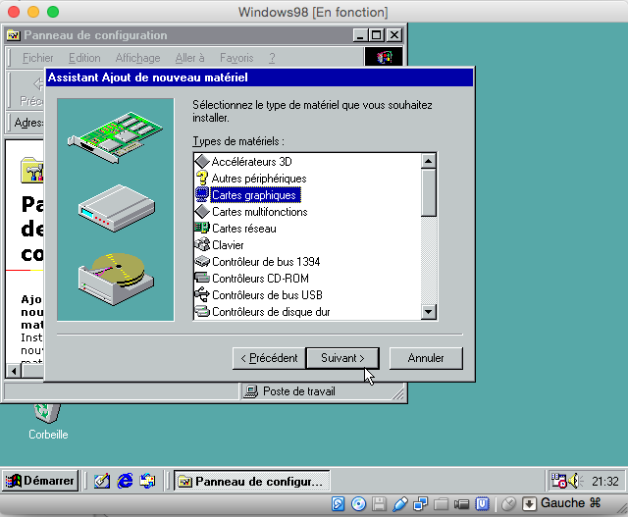Click the VirtualBox network adapters icon
This screenshot has height=517, width=628.
pyautogui.click(x=420, y=504)
